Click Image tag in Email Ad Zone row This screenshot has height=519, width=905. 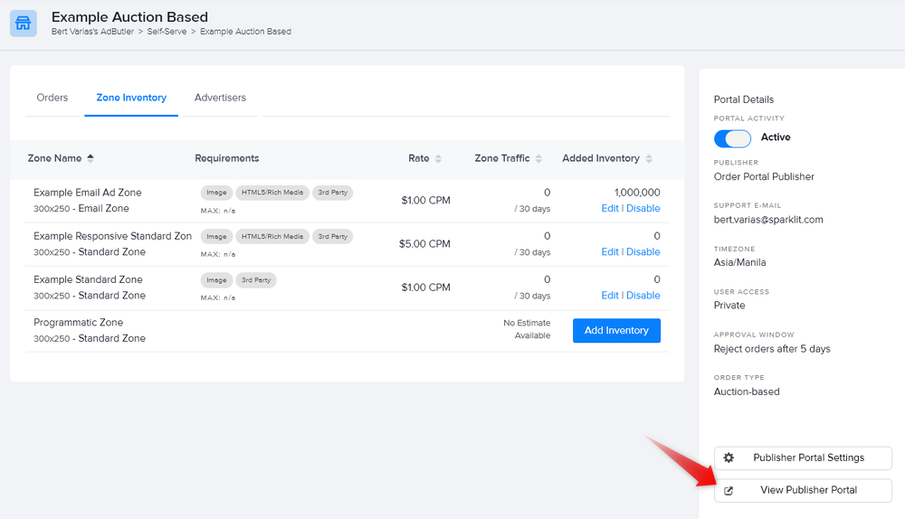click(216, 193)
